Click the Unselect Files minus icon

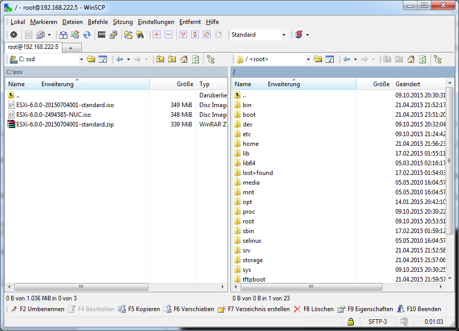[168, 35]
